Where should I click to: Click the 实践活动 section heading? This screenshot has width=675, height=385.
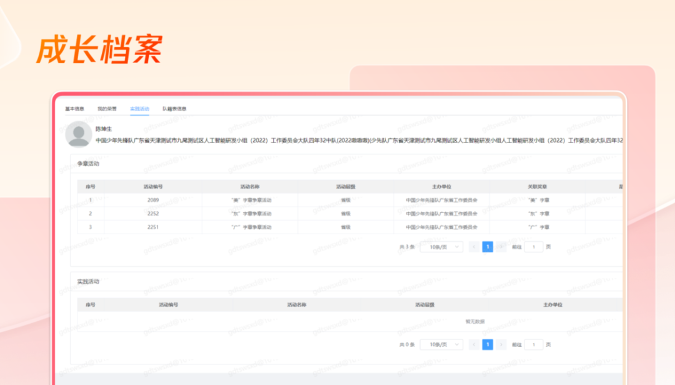pyautogui.click(x=88, y=282)
